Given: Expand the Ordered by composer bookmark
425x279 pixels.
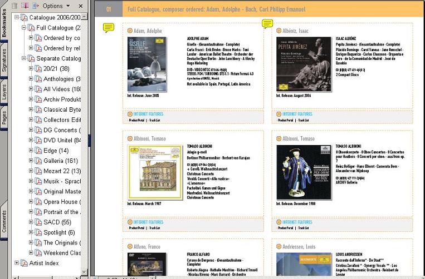Looking at the screenshot, I should pyautogui.click(x=31, y=38).
